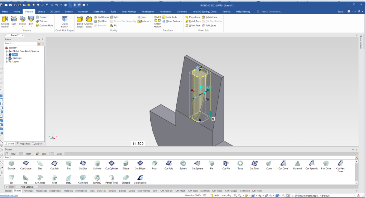Choose the Torus shape in catalog
The height and width of the screenshot is (198, 366).
(x=240, y=165)
